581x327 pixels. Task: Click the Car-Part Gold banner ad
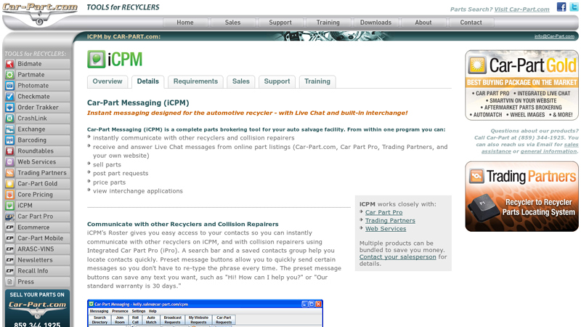pyautogui.click(x=521, y=85)
